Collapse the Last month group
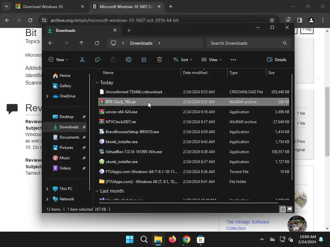The height and width of the screenshot is (247, 330). pyautogui.click(x=97, y=191)
